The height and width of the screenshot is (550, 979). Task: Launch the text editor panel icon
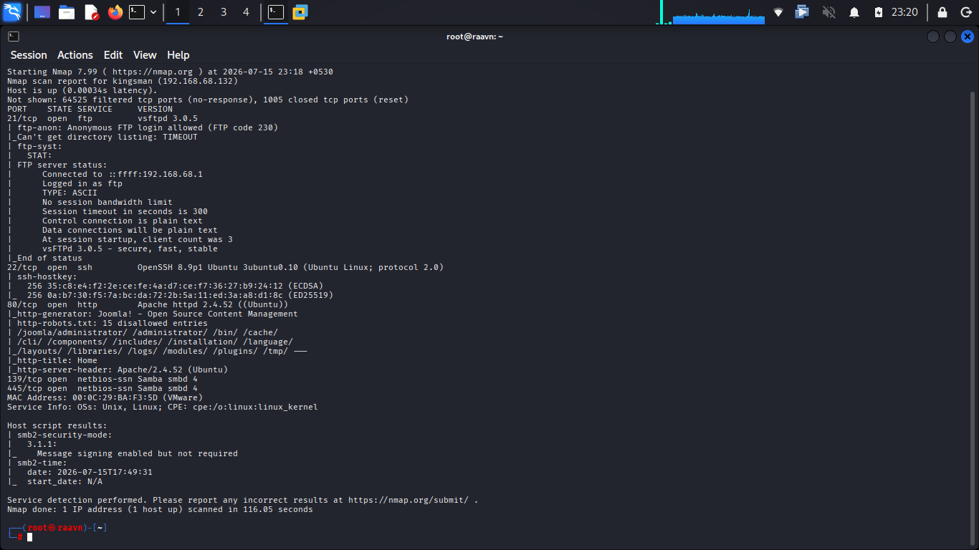(x=91, y=12)
